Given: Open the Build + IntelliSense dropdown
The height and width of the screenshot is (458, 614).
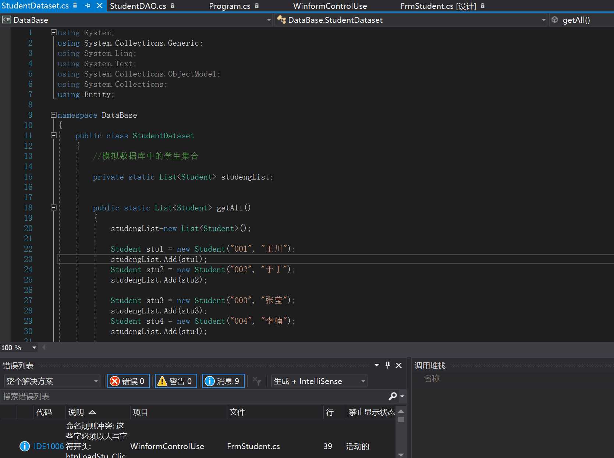Looking at the screenshot, I should pos(319,381).
